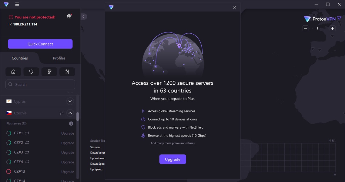Toggle the Kill Switch icon

(x=49, y=72)
